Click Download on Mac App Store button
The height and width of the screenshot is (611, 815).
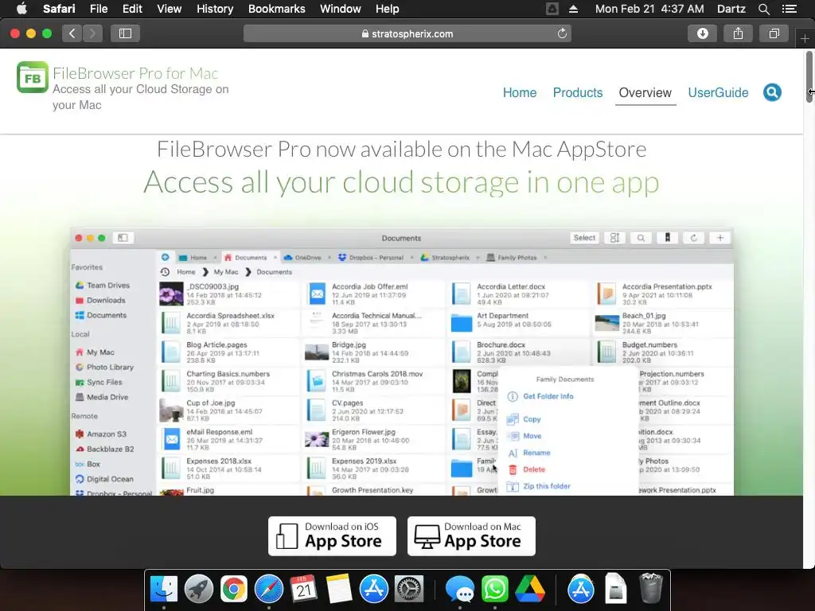point(471,536)
